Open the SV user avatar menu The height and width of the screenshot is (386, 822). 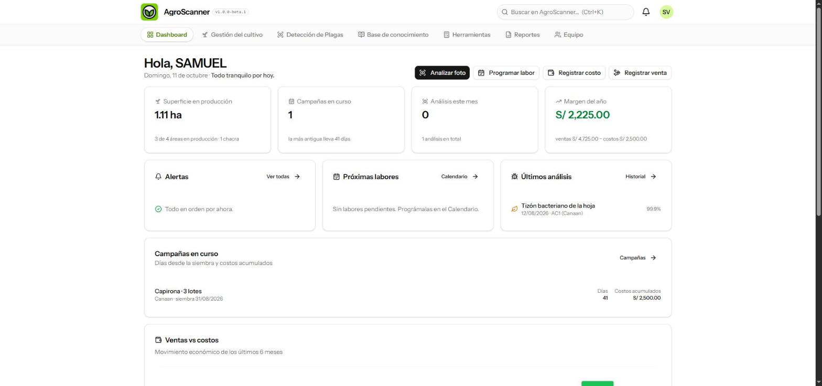[666, 12]
